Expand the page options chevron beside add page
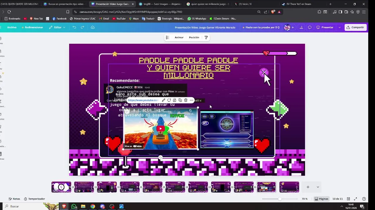 click(318, 187)
